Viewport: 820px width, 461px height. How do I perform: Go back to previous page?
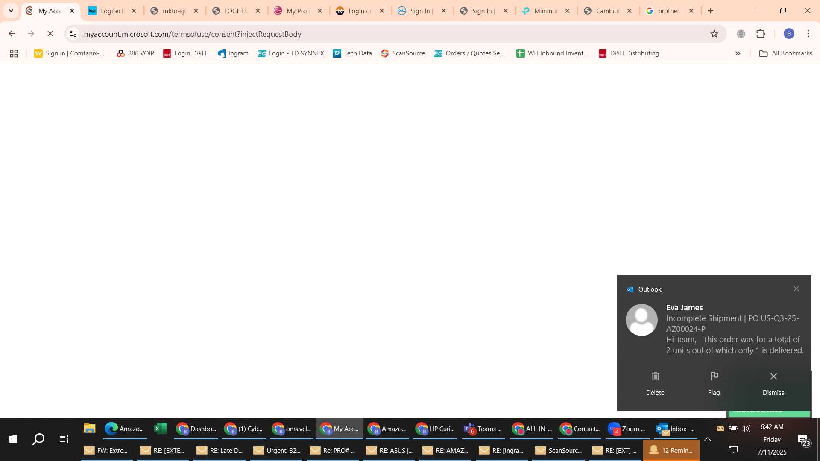click(x=12, y=34)
